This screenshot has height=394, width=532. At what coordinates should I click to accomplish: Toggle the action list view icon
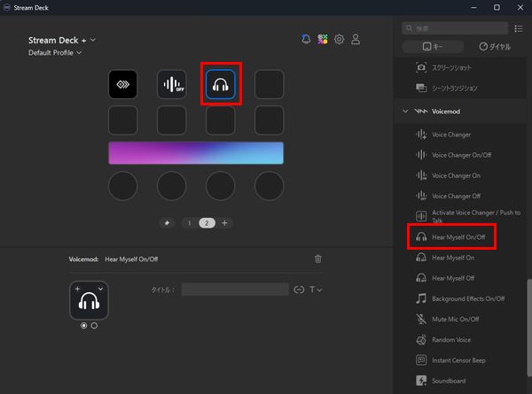[x=519, y=28]
